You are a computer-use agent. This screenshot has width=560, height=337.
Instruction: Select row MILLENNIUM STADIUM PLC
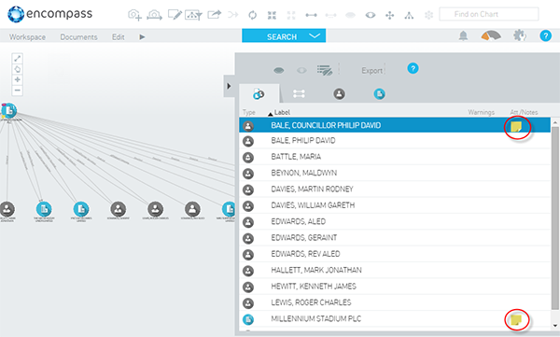[395, 318]
